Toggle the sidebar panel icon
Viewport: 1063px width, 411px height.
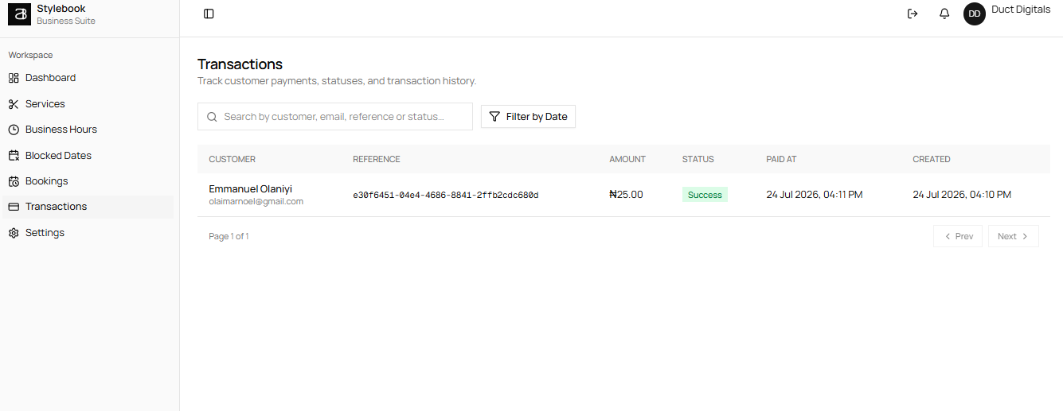[x=209, y=14]
